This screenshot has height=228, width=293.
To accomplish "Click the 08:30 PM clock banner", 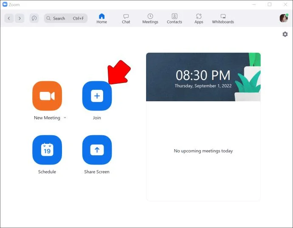I will coord(203,77).
